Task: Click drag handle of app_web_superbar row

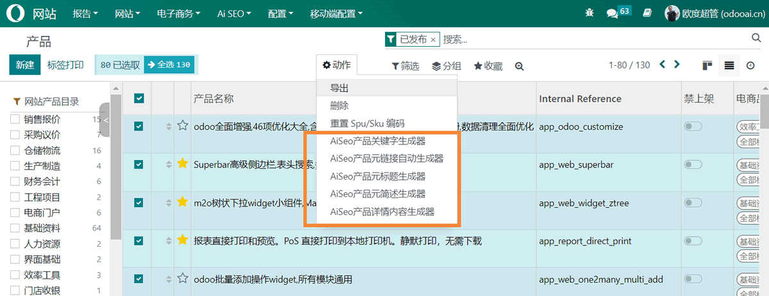Action: point(169,164)
